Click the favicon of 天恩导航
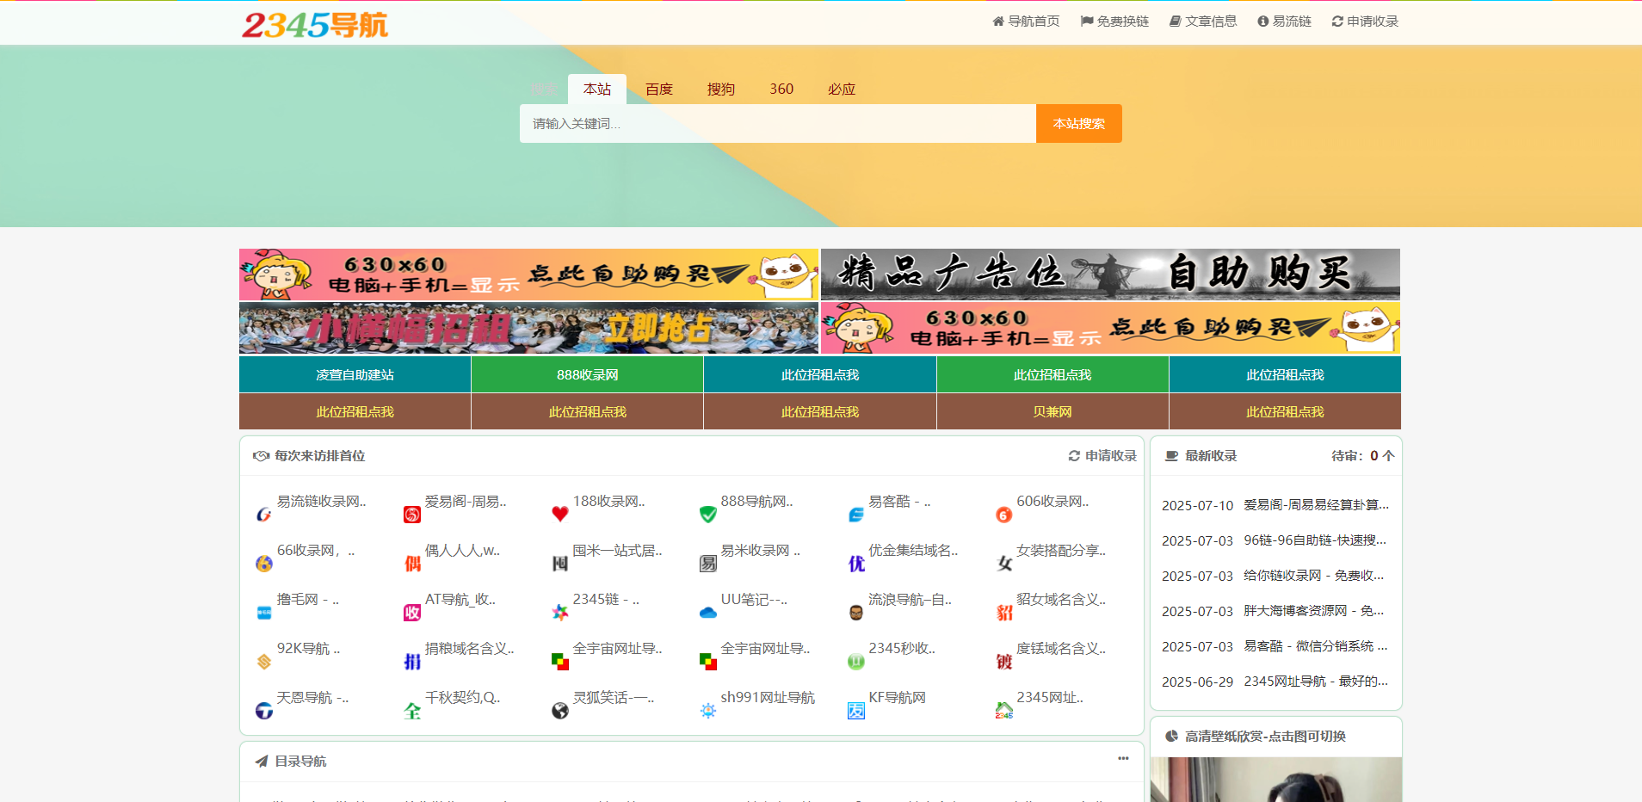1642x802 pixels. click(x=264, y=711)
